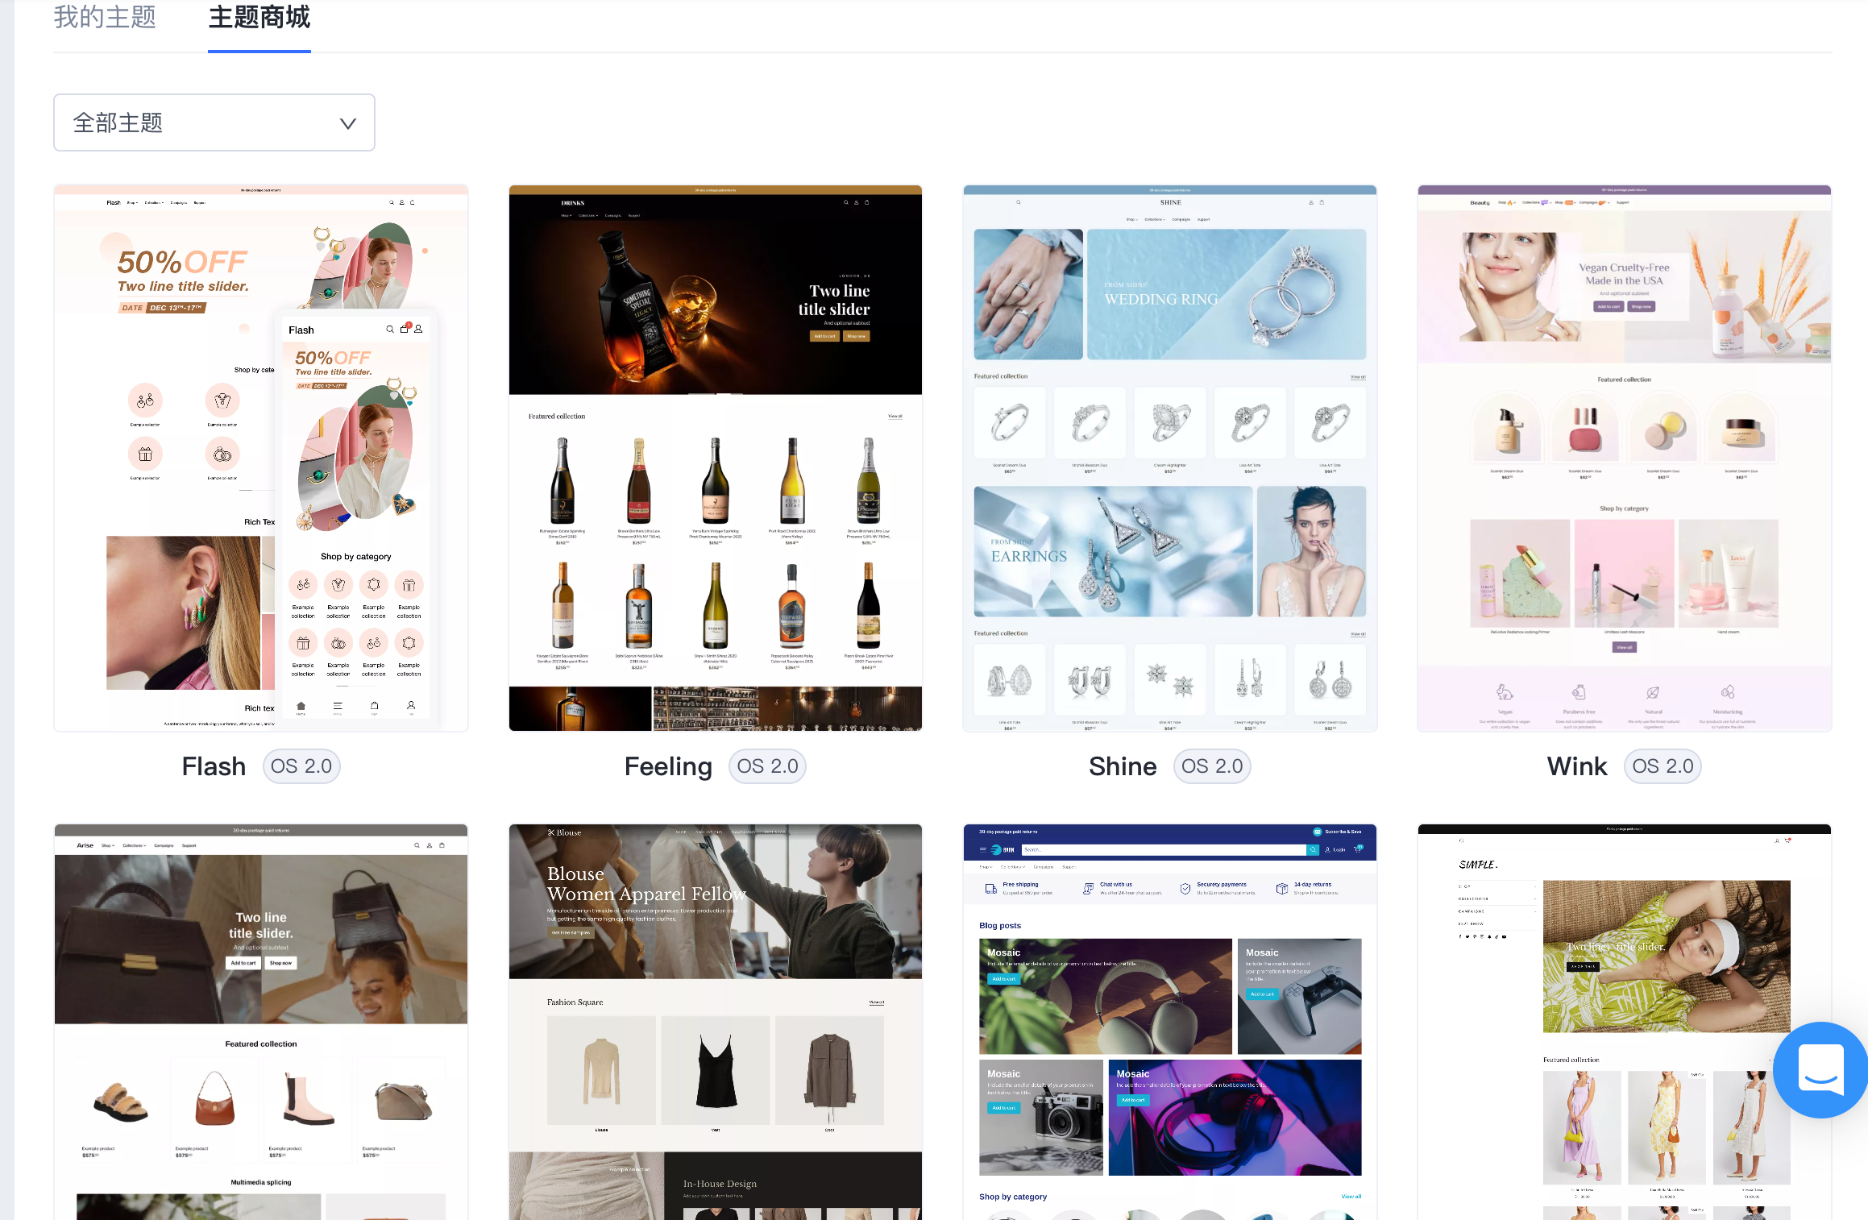This screenshot has height=1220, width=1868.
Task: Select the 主题商城 tab
Action: [259, 18]
